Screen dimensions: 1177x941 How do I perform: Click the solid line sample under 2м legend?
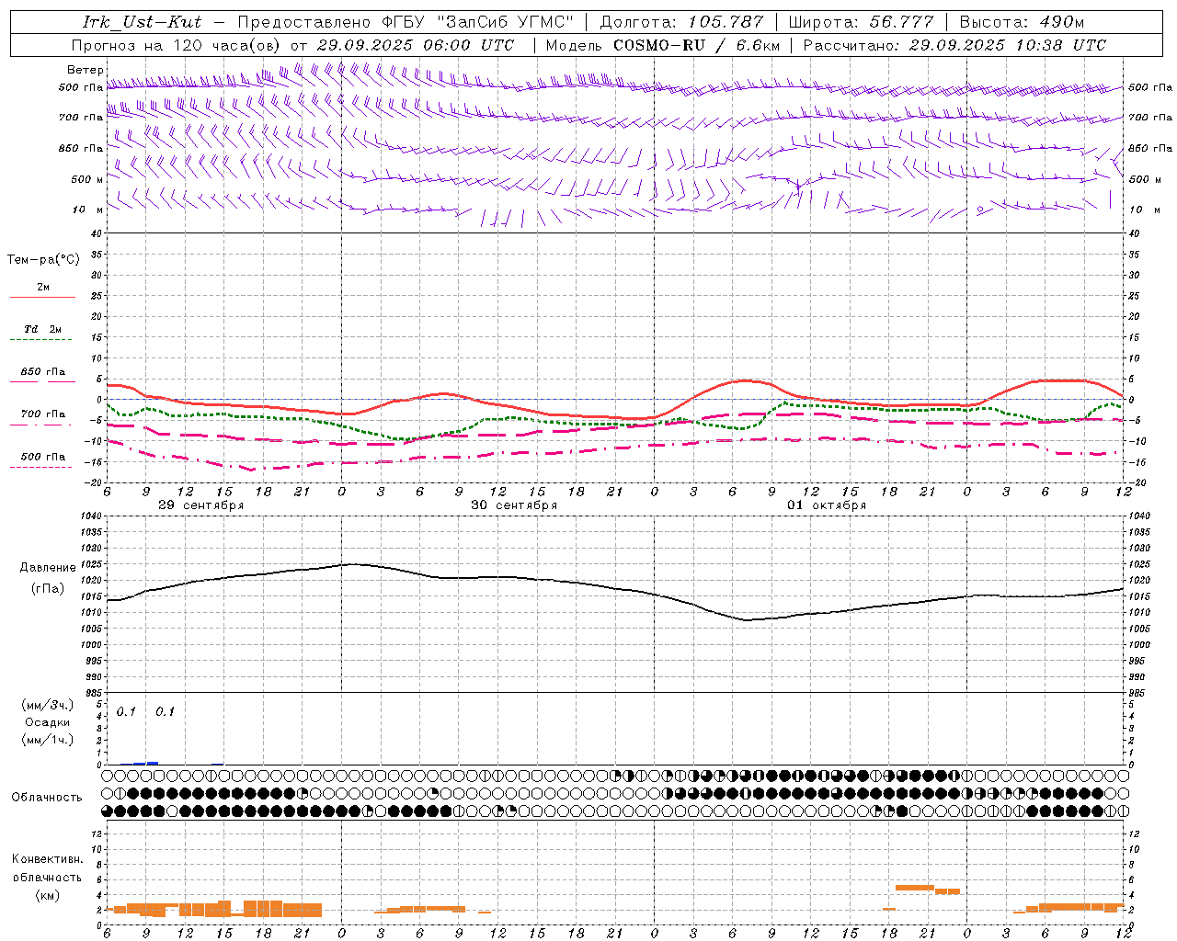[x=42, y=297]
